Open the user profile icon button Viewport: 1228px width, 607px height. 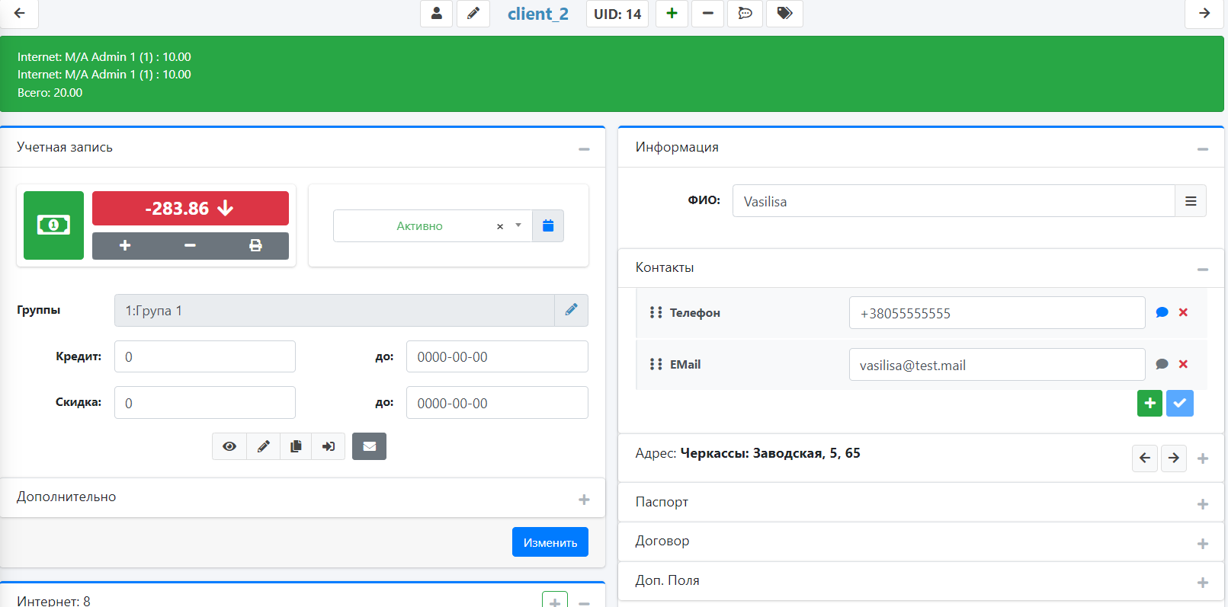tap(437, 14)
